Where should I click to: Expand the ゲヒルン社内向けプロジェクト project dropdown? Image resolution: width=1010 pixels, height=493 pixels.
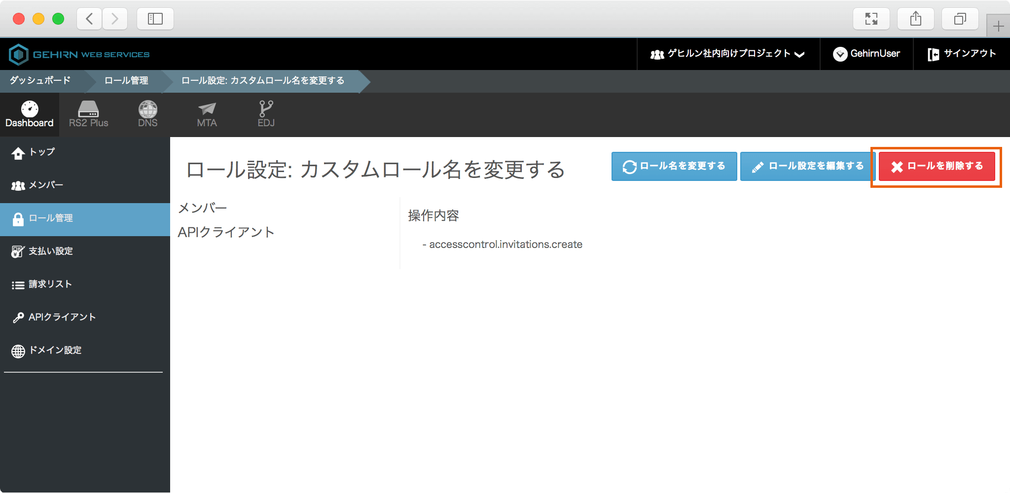[728, 54]
